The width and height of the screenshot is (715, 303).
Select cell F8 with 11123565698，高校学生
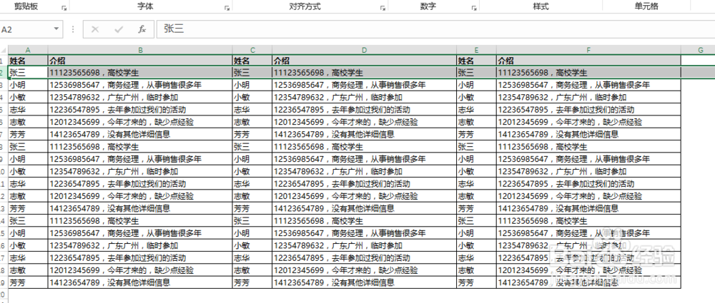[x=588, y=146]
